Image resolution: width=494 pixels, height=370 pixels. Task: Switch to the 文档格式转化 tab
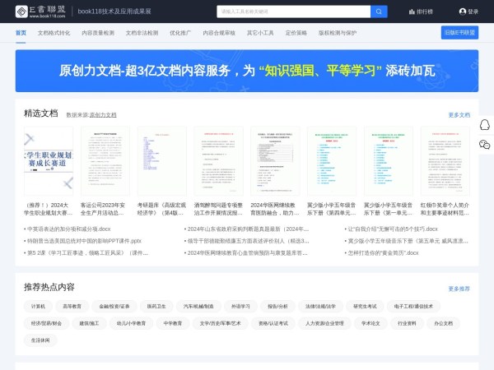coord(54,33)
